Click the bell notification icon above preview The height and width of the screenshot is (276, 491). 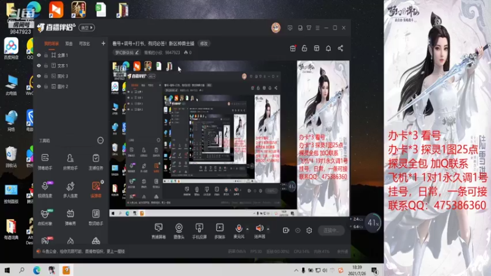click(328, 48)
